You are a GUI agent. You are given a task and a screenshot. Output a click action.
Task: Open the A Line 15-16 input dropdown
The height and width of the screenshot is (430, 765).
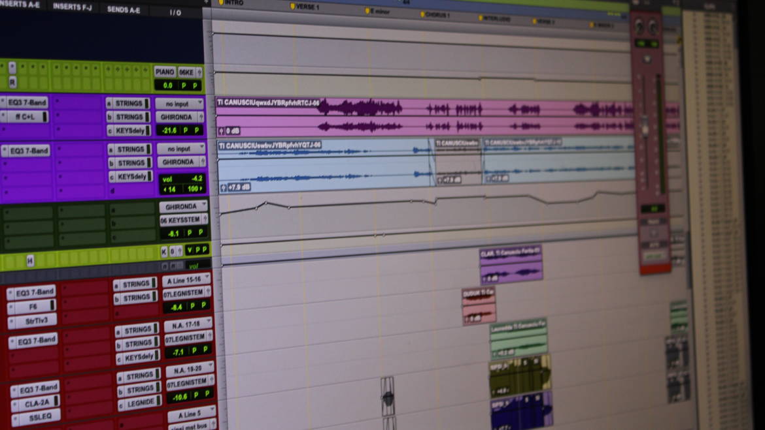[x=187, y=281]
